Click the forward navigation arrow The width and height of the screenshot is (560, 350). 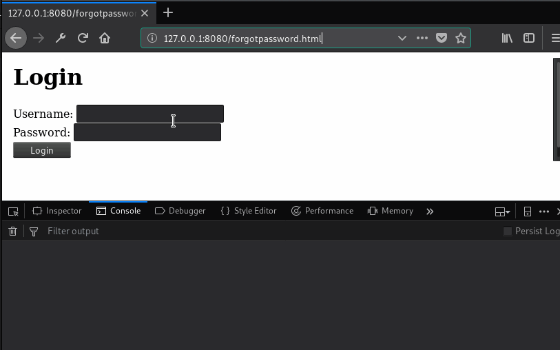tap(39, 38)
